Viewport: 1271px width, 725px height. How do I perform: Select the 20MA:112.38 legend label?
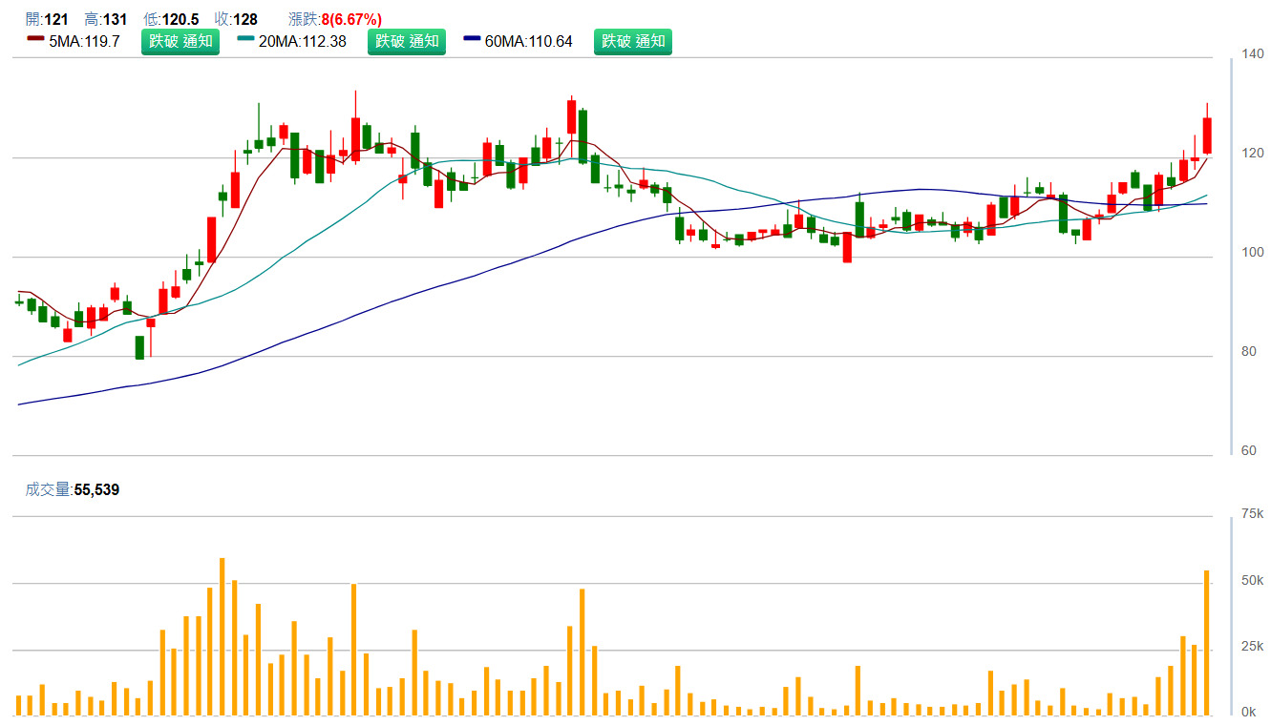coord(303,41)
